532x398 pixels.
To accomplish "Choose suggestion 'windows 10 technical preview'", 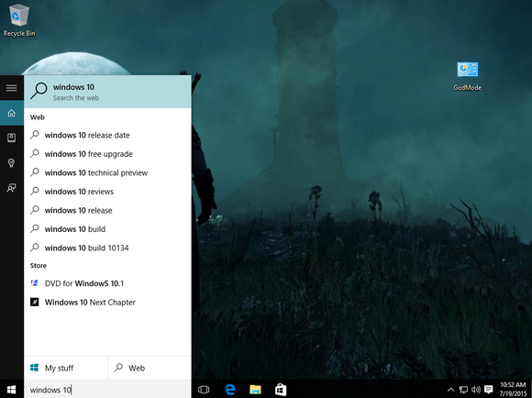I will (x=107, y=172).
